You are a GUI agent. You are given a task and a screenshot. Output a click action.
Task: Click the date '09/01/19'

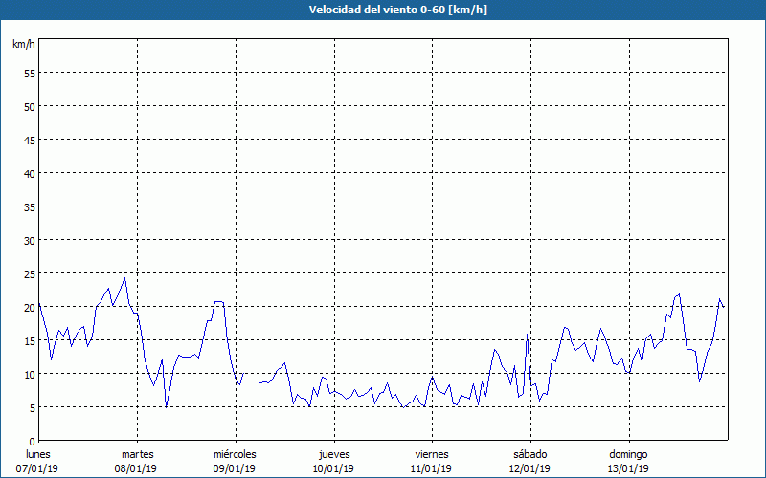[x=234, y=468]
